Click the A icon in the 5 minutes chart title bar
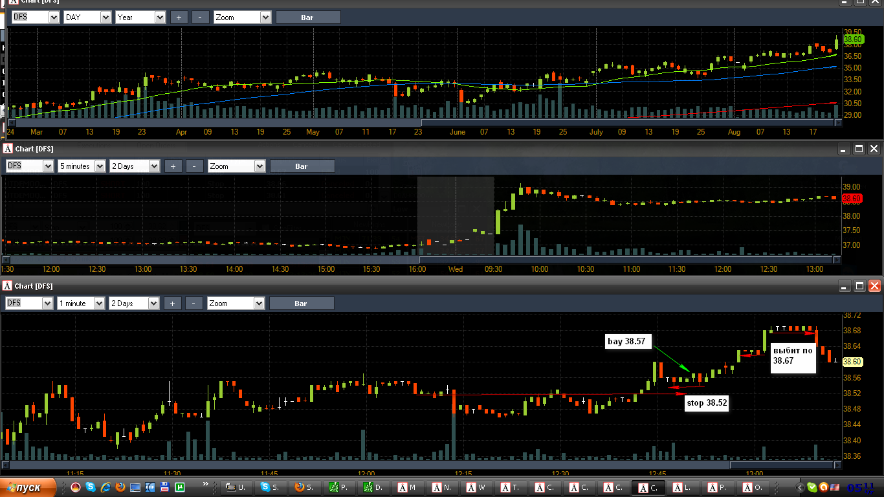 point(8,149)
